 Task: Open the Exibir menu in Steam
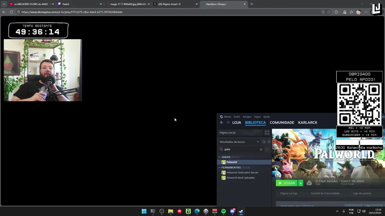coord(237,117)
